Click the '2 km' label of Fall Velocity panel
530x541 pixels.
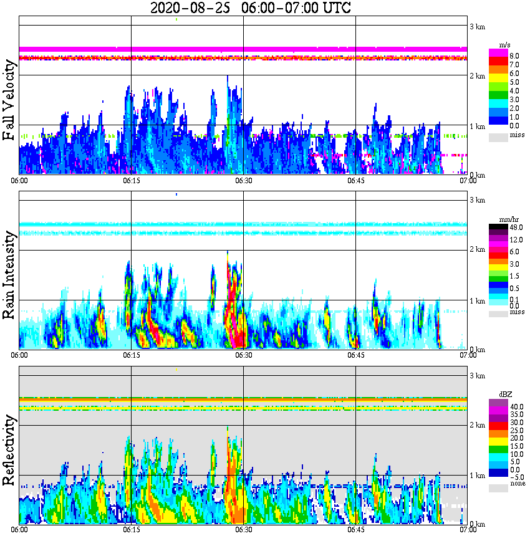pos(477,76)
